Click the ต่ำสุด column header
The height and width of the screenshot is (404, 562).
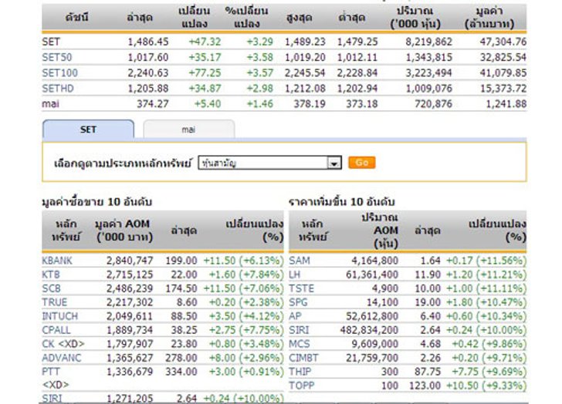pyautogui.click(x=351, y=17)
